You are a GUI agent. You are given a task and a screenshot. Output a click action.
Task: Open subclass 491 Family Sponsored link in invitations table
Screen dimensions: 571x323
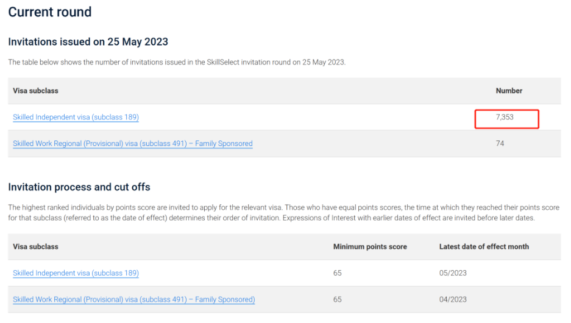[x=133, y=144]
